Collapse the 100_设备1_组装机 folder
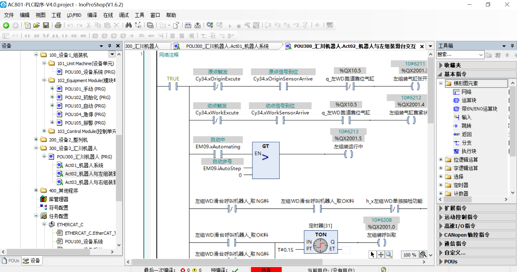 [36, 55]
